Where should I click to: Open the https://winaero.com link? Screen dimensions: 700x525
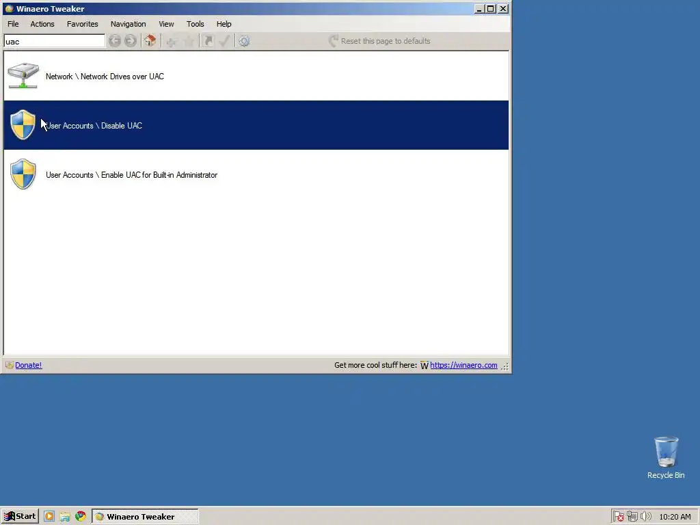tap(463, 365)
